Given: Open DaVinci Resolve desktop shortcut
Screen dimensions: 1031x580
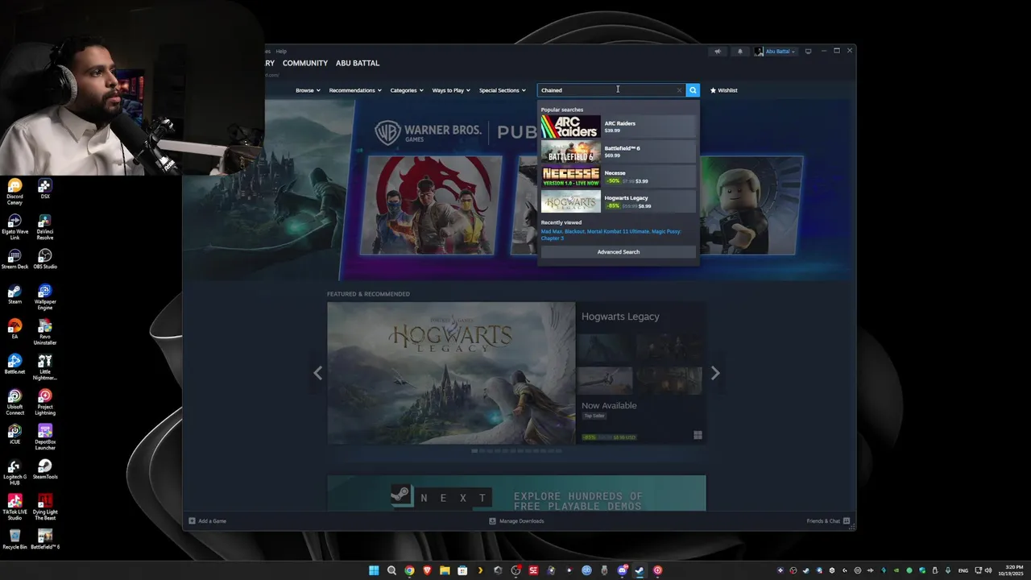Looking at the screenshot, I should 45,227.
